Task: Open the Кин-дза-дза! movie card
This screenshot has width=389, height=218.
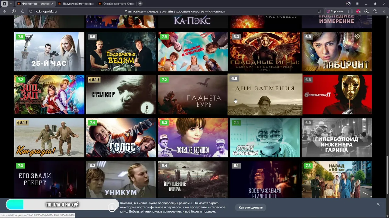Action: (x=49, y=137)
